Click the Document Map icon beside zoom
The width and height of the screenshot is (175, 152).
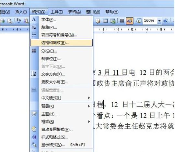tap(139, 21)
